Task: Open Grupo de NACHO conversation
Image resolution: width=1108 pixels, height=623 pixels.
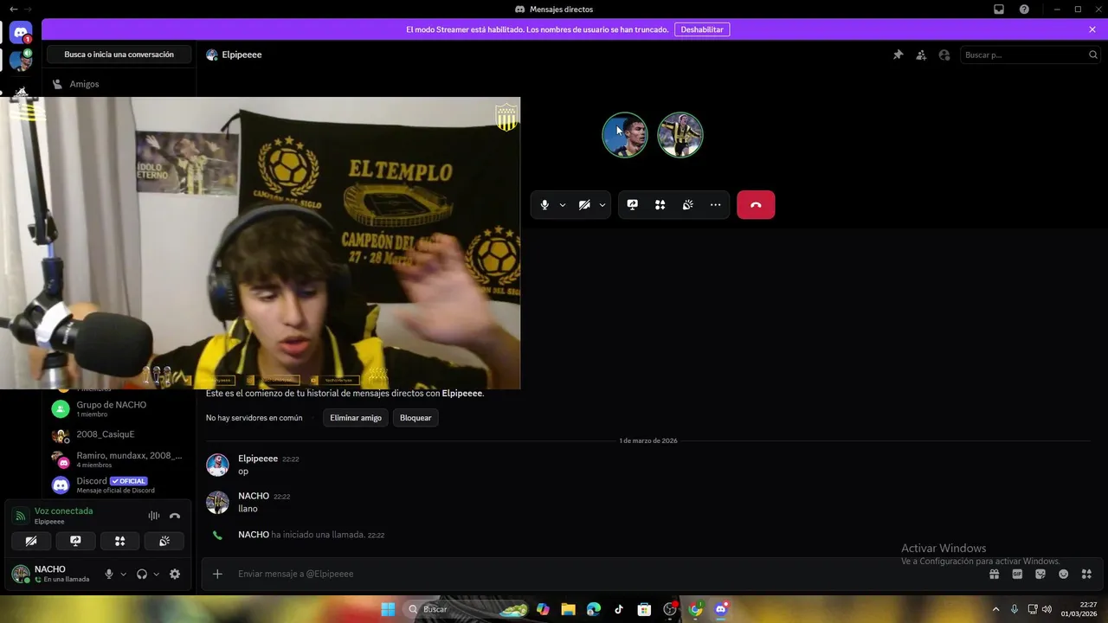Action: point(119,408)
